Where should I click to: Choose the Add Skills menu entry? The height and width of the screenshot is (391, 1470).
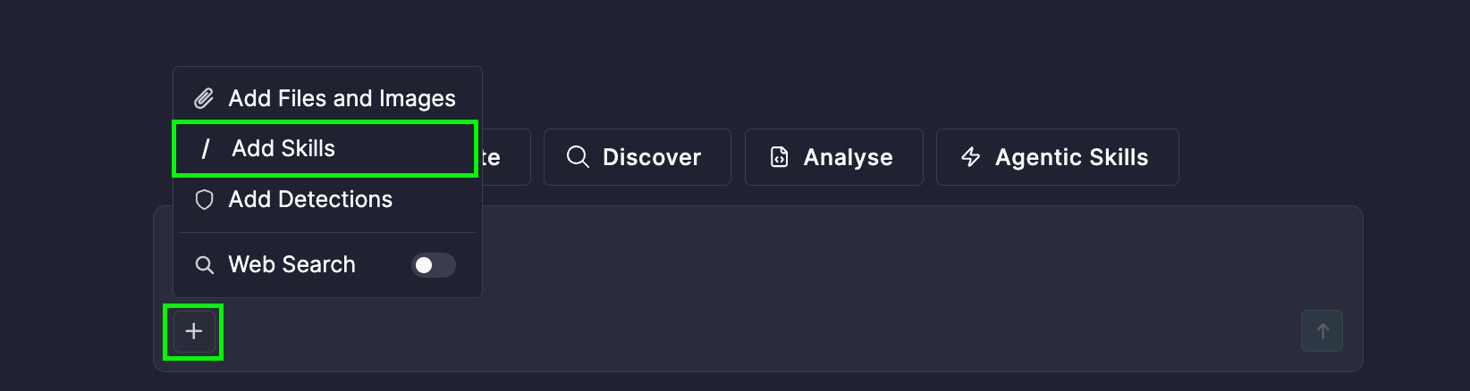coord(325,148)
